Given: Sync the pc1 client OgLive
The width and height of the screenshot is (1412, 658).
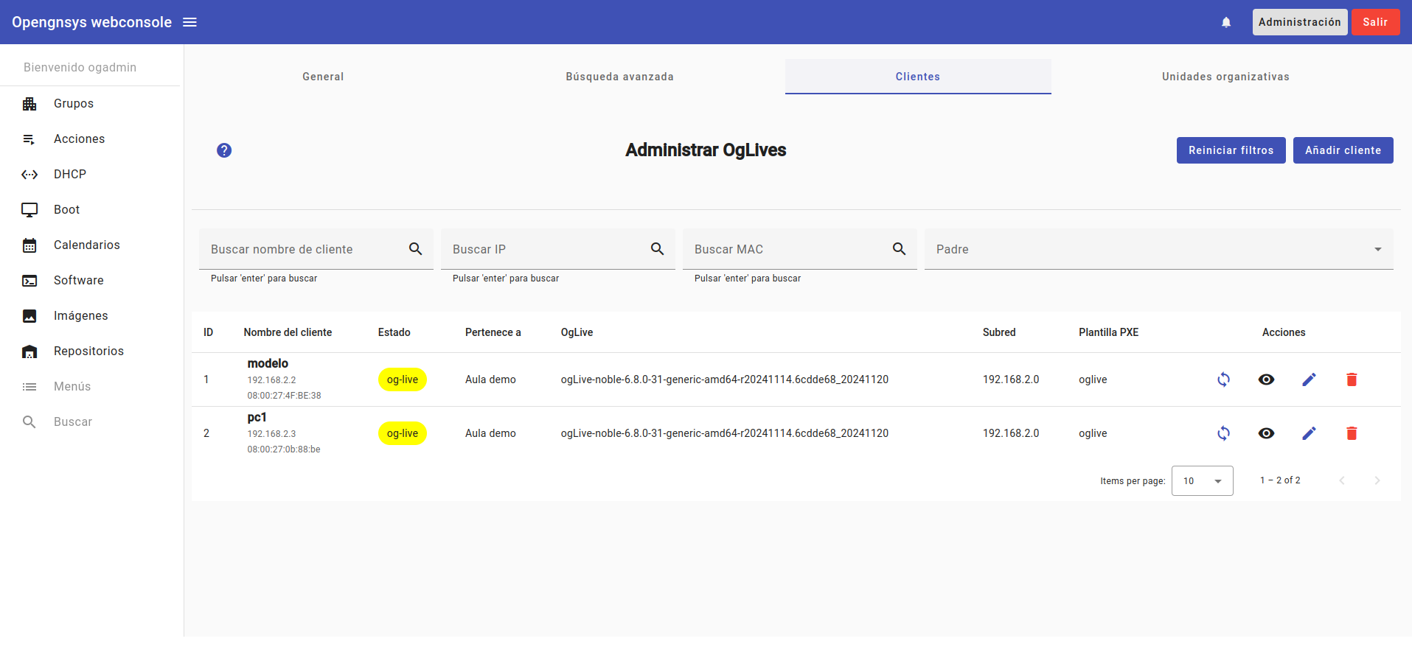Looking at the screenshot, I should [x=1223, y=433].
